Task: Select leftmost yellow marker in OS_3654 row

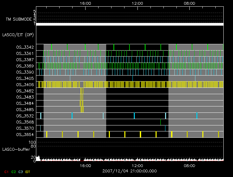Action: tap(47, 134)
